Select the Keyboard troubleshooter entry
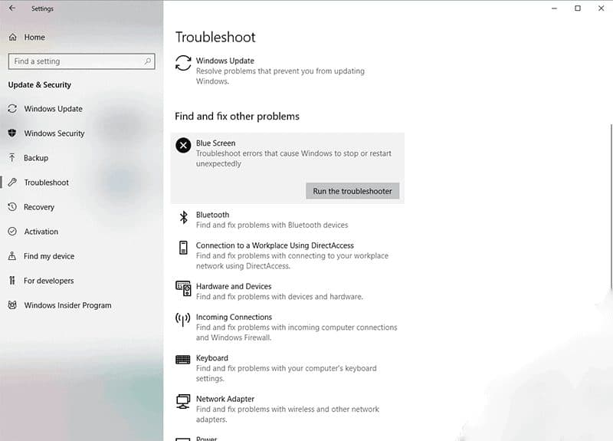The width and height of the screenshot is (613, 441). [x=286, y=368]
